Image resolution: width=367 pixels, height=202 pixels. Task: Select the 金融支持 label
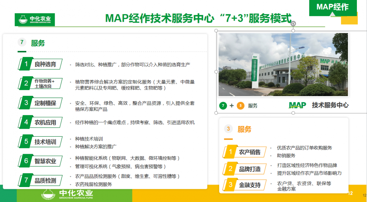point(250,185)
